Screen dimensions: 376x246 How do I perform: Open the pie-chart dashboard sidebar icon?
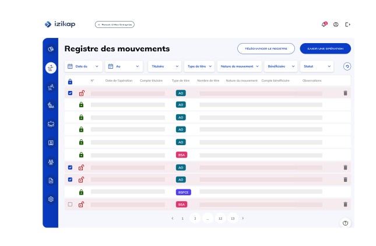(51, 49)
